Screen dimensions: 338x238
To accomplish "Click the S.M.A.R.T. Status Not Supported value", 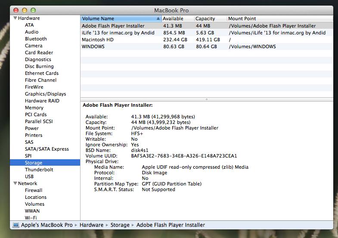I will pyautogui.click(x=158, y=189).
